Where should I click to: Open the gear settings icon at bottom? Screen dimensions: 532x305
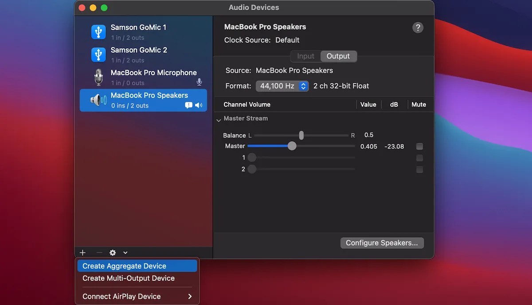coord(113,252)
